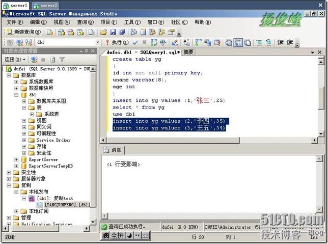
Task: Select the 消息 results tab
Action: [x=113, y=150]
